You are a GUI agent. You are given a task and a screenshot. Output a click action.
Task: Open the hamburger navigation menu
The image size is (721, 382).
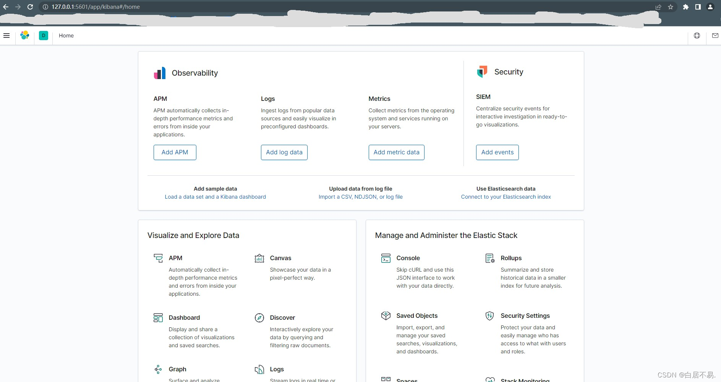pyautogui.click(x=6, y=36)
